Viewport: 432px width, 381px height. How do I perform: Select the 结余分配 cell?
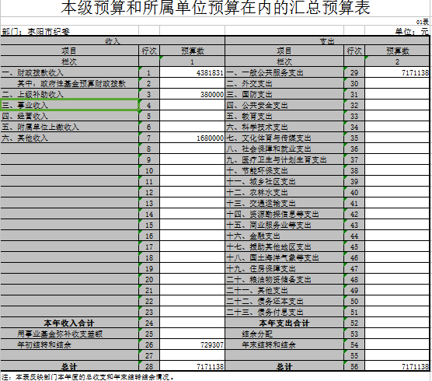pos(284,334)
